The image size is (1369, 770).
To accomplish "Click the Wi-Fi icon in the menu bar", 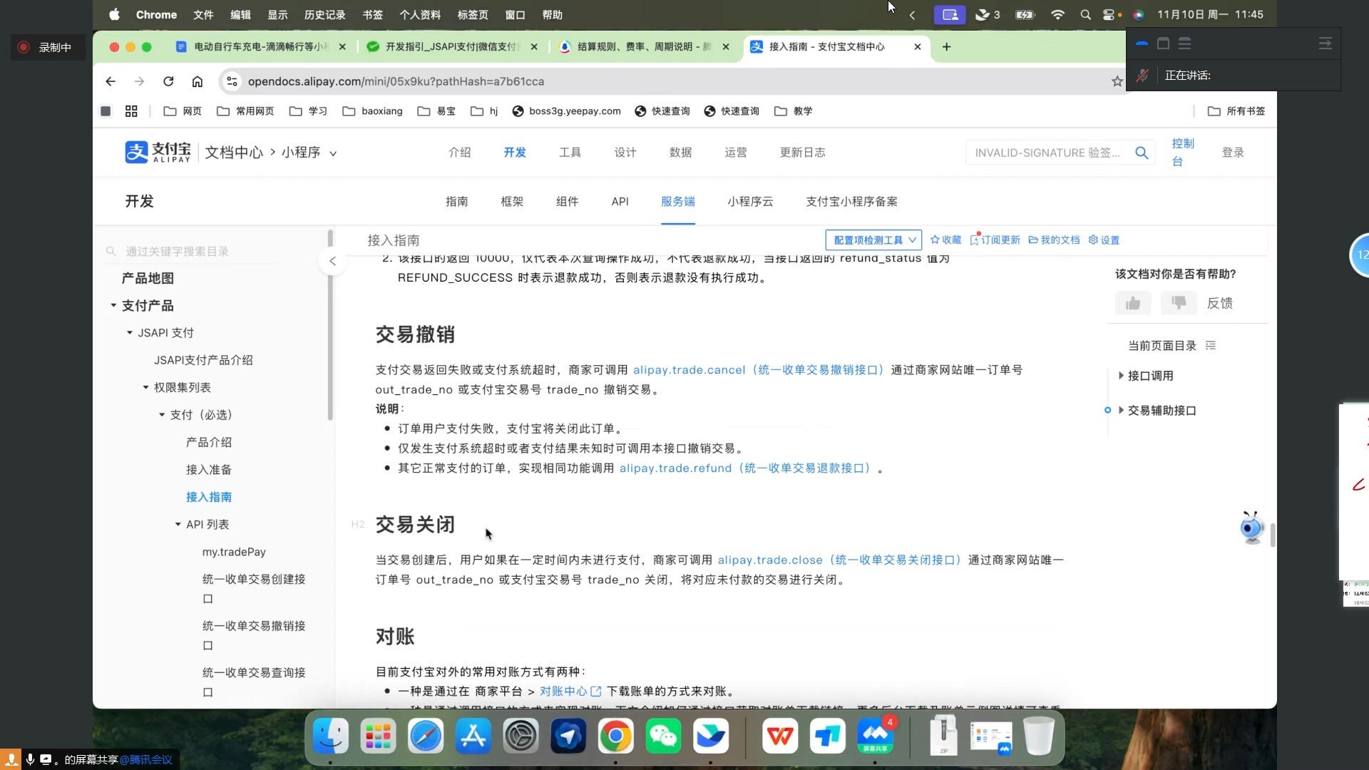I will point(1058,14).
